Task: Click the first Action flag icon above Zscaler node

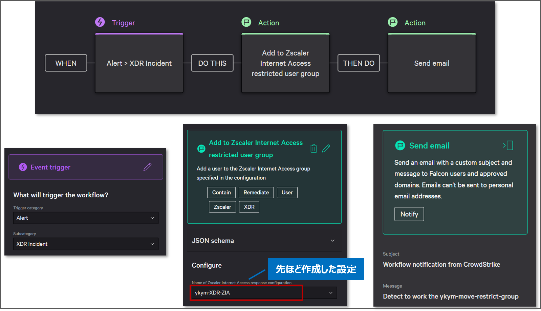Action: (x=246, y=22)
